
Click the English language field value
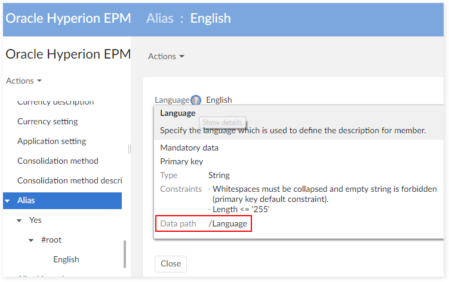point(219,100)
